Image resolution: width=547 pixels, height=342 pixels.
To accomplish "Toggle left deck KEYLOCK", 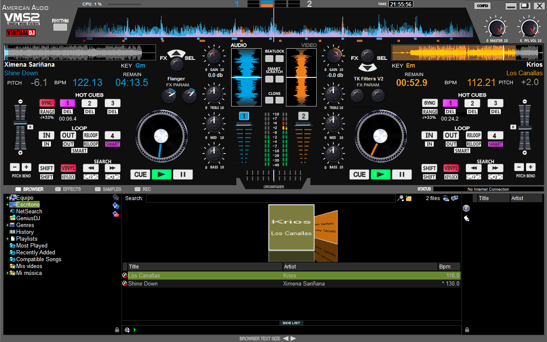I will 68,177.
